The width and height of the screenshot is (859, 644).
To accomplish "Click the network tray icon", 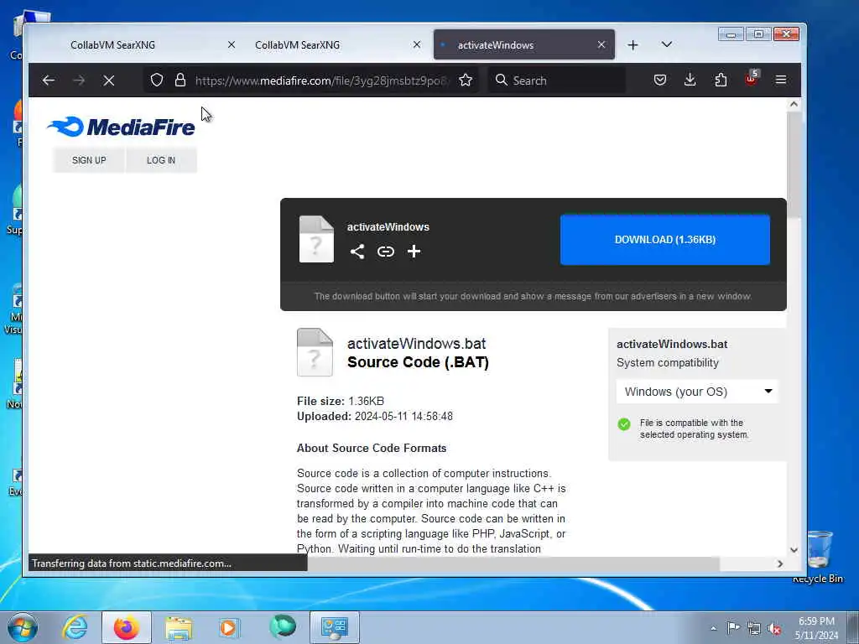I will click(x=754, y=628).
